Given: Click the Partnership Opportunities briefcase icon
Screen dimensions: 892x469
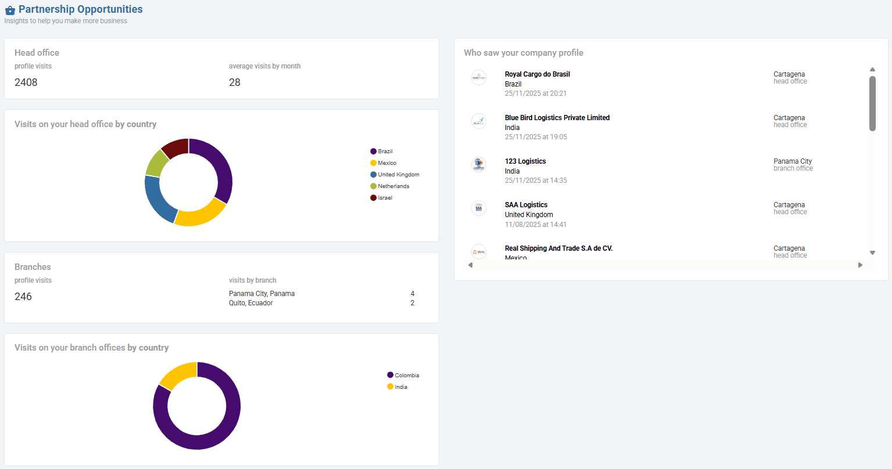Looking at the screenshot, I should (x=10, y=10).
